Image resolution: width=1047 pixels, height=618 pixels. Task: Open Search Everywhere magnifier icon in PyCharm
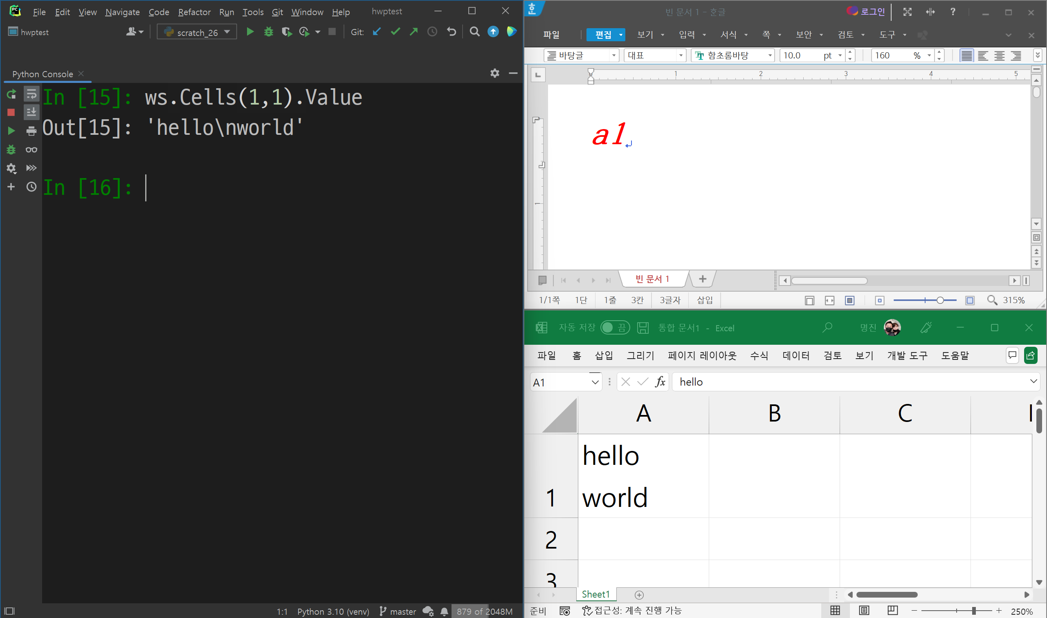coord(474,31)
